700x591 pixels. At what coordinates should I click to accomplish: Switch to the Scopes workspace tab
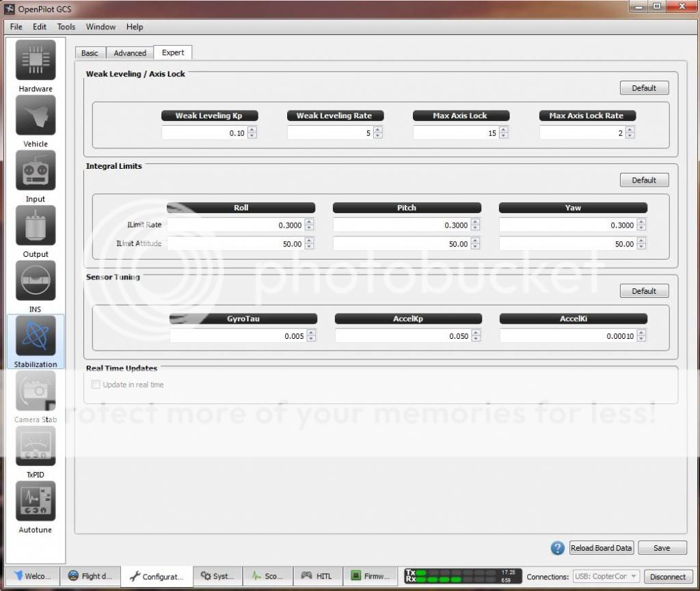tap(268, 576)
